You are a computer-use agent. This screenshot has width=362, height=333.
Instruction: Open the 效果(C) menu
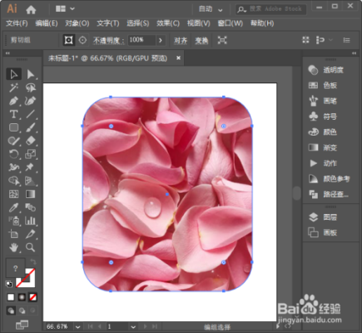(168, 23)
